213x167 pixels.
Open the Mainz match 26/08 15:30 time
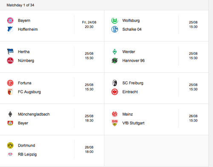[x=193, y=118]
